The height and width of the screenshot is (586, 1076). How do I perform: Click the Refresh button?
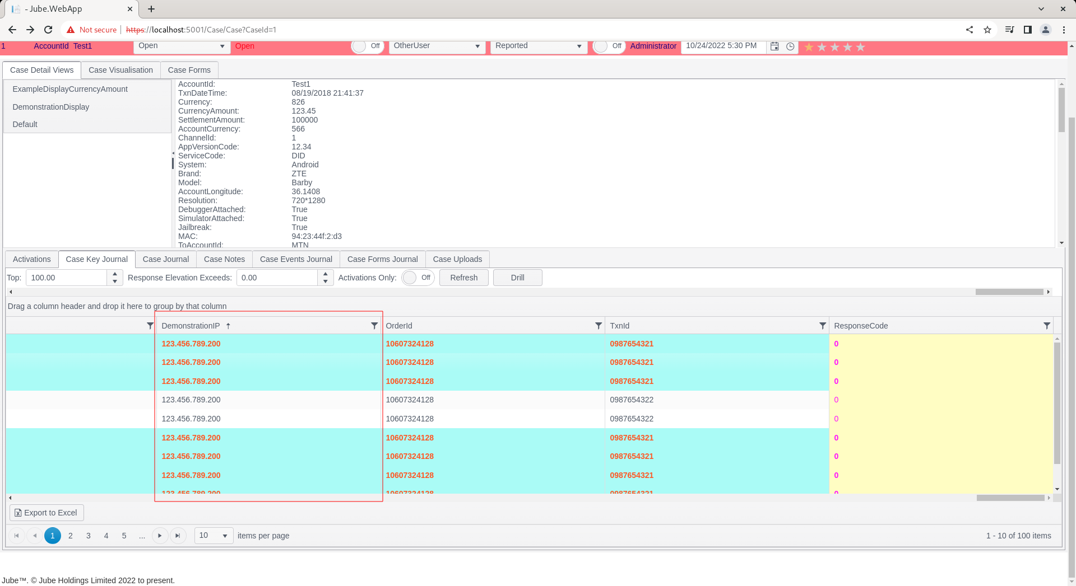[x=464, y=278]
